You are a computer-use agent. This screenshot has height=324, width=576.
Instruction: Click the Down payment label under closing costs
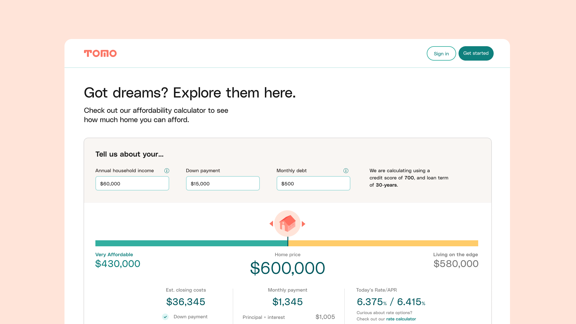190,317
